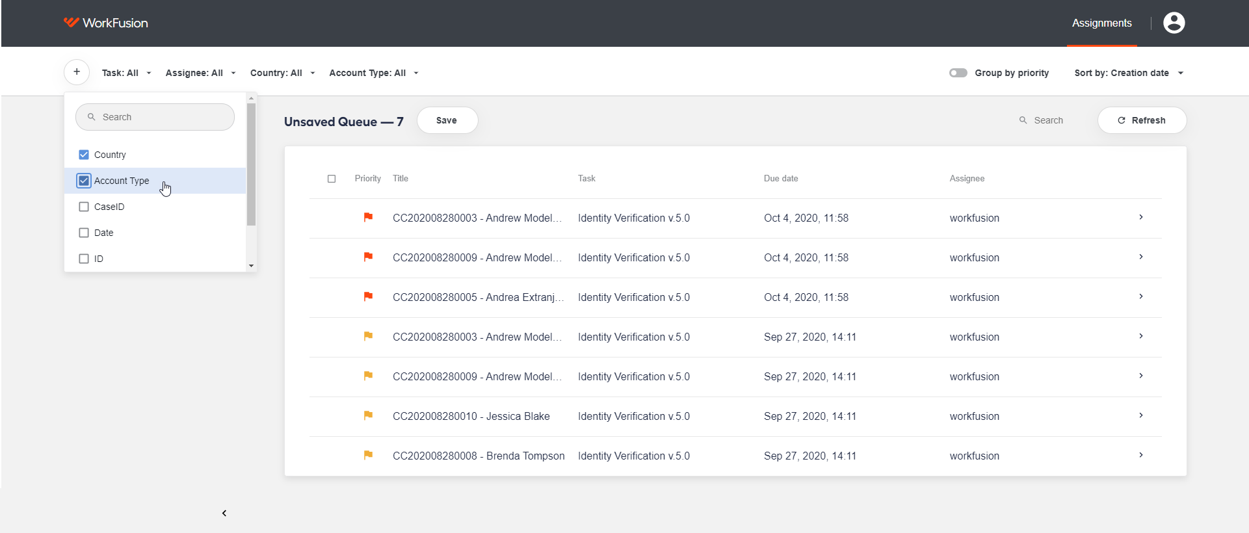Open Jessica Blake row details arrow

(x=1141, y=415)
